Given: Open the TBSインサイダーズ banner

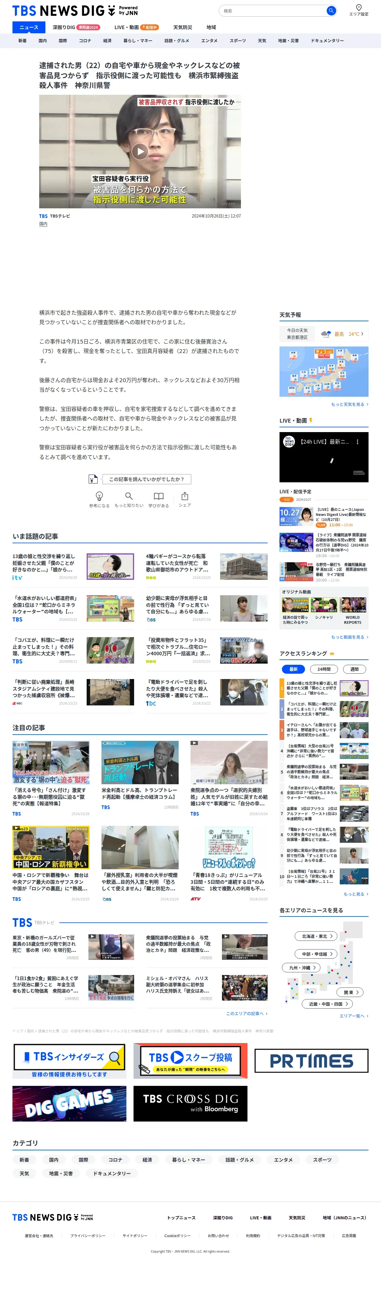Looking at the screenshot, I should point(69,1061).
